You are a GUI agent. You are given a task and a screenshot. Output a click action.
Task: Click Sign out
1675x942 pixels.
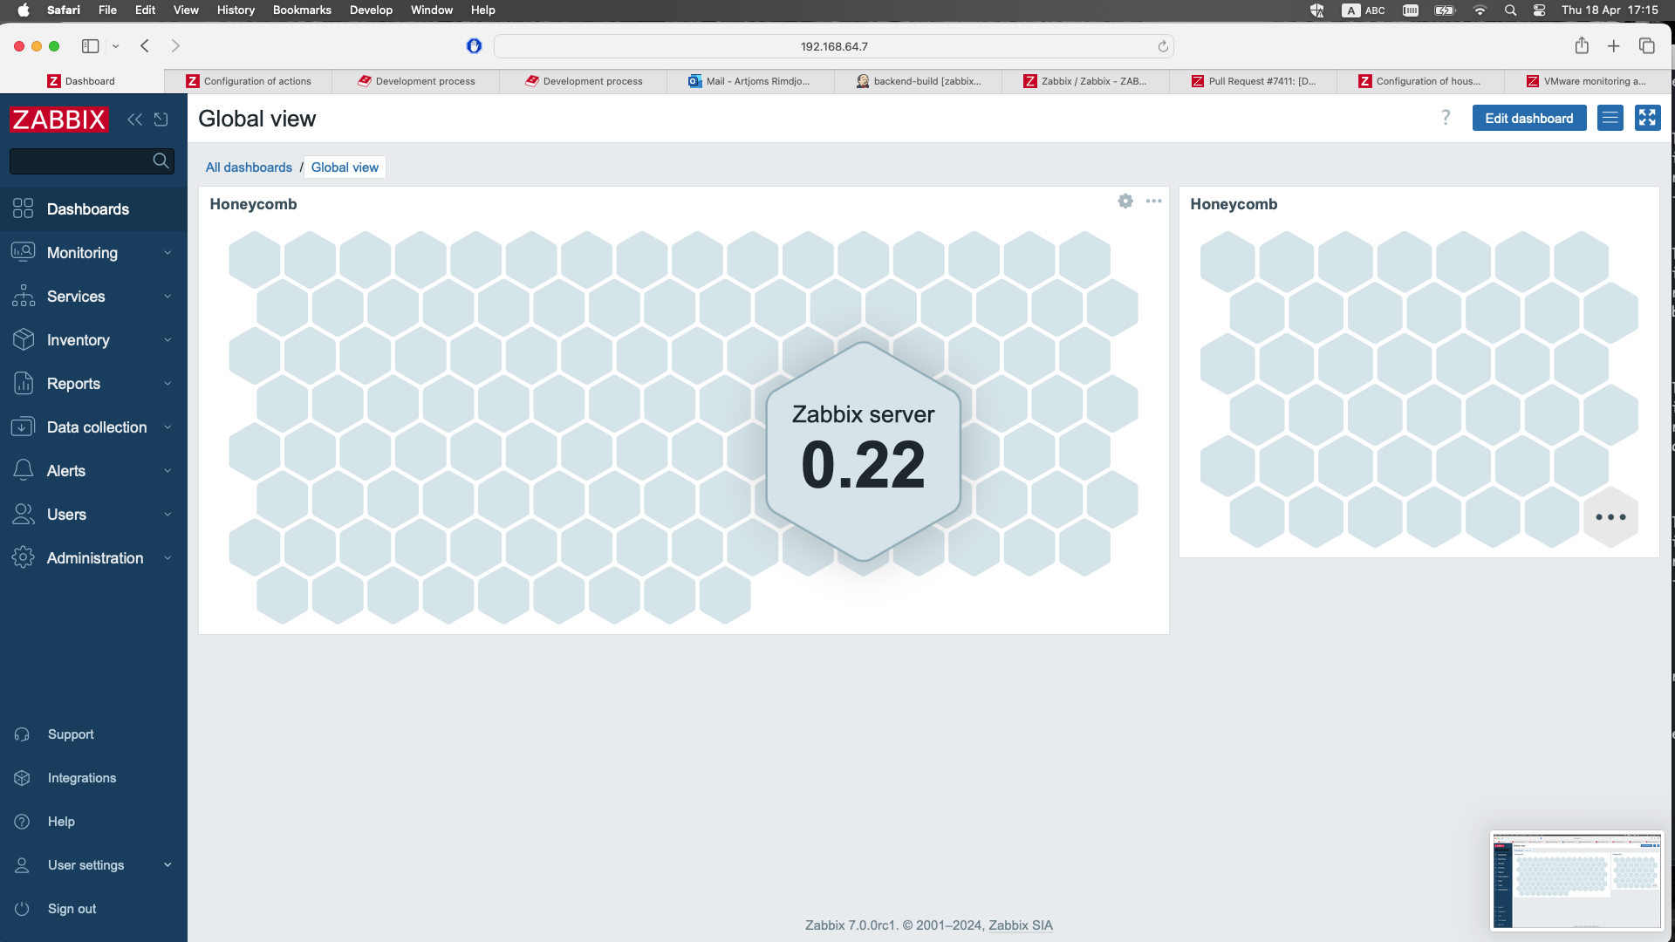(x=72, y=909)
